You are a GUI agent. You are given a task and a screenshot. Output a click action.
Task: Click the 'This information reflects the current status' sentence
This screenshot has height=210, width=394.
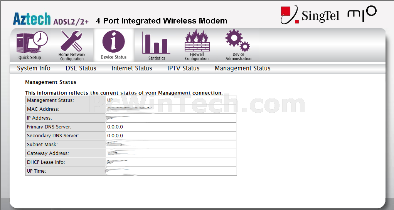pyautogui.click(x=124, y=93)
